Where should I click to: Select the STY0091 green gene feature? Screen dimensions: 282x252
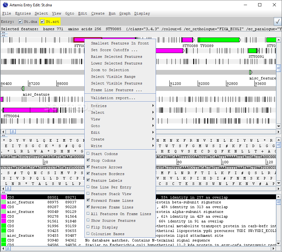click(x=253, y=51)
